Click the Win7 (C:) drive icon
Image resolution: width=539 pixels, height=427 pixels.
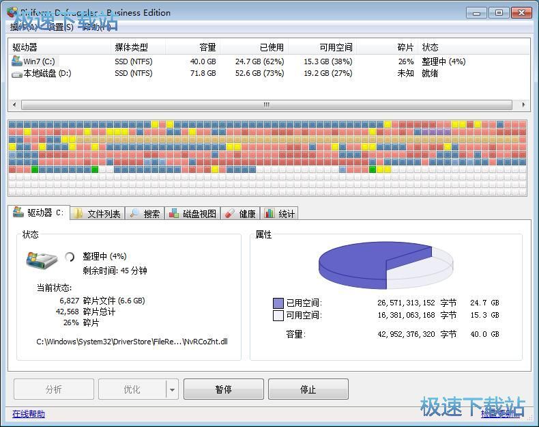17,61
